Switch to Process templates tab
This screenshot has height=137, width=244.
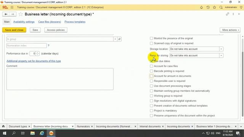(x=75, y=22)
